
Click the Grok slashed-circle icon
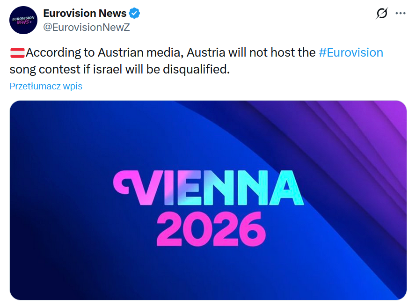(x=382, y=14)
